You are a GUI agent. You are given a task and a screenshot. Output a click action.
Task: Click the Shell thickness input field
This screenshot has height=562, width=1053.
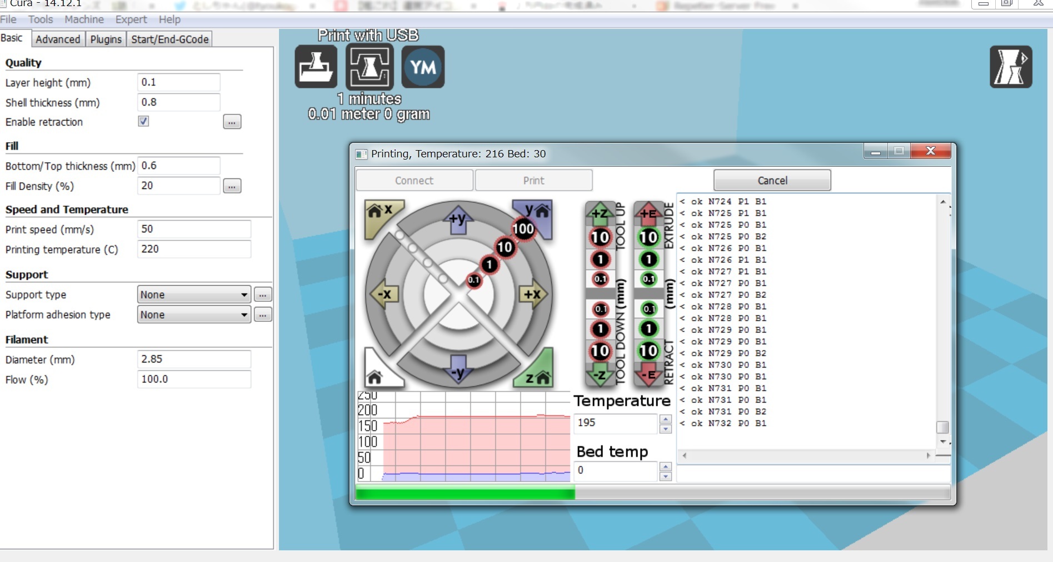178,102
